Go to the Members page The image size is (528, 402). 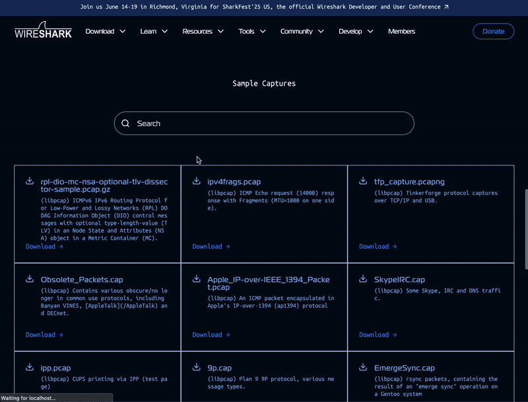coord(401,31)
